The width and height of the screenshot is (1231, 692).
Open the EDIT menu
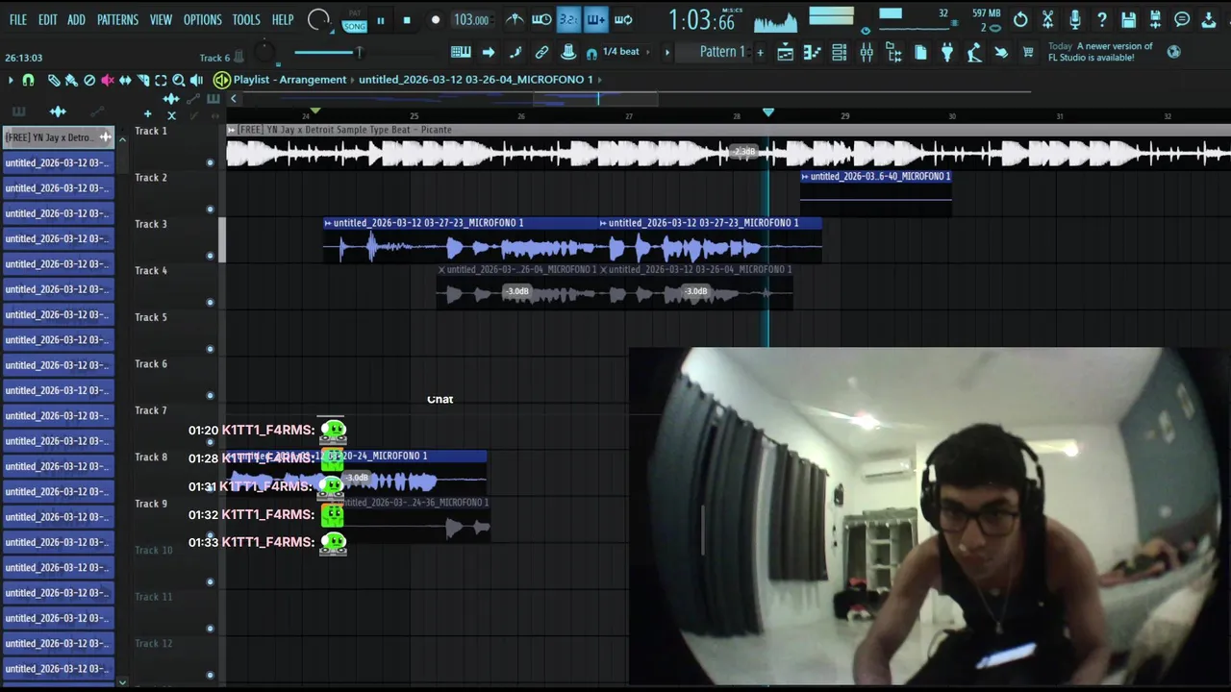click(x=47, y=19)
